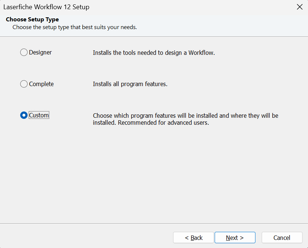
Task: Click the selected Custom radio button circle
Action: (x=24, y=116)
